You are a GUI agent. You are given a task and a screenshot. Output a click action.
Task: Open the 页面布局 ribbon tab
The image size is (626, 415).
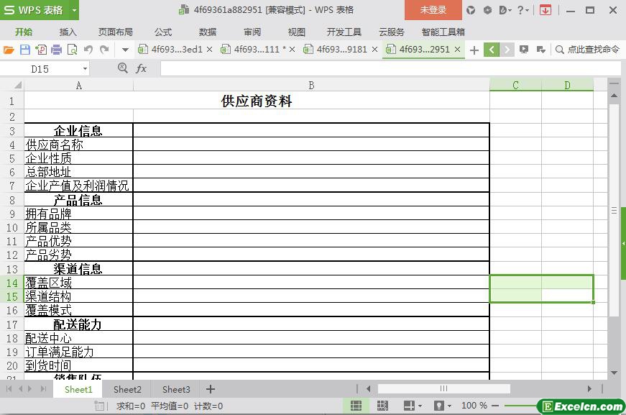(x=116, y=32)
